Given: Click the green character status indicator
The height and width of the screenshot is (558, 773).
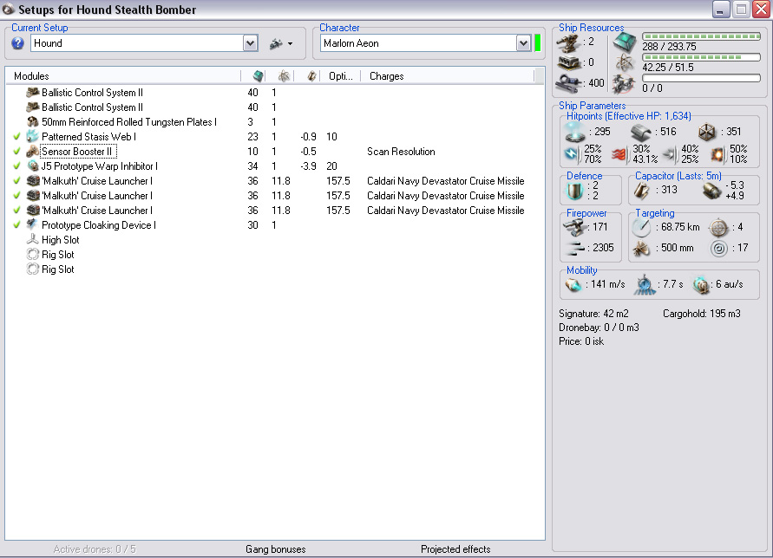Looking at the screenshot, I should coord(537,42).
